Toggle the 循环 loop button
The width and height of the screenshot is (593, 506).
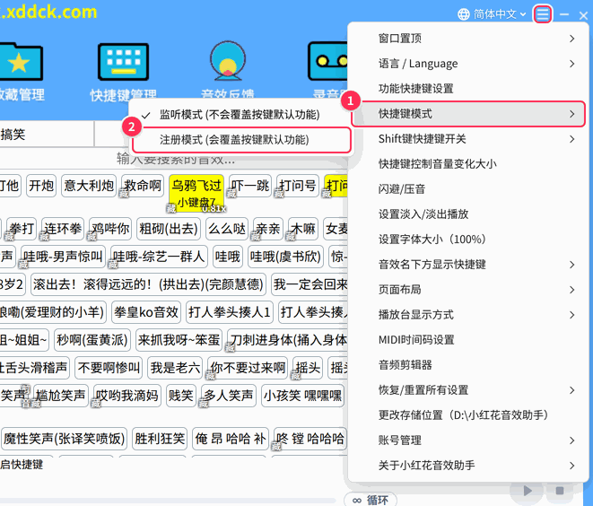click(x=371, y=500)
